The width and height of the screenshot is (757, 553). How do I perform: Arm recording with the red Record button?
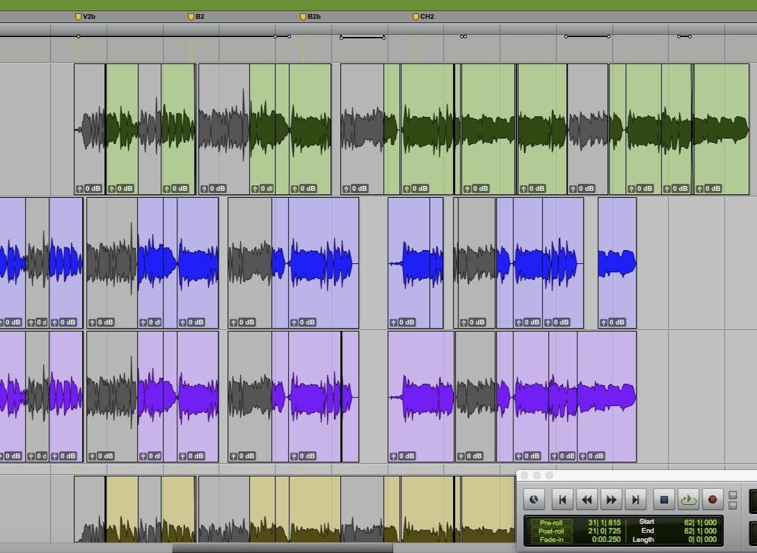pyautogui.click(x=712, y=499)
